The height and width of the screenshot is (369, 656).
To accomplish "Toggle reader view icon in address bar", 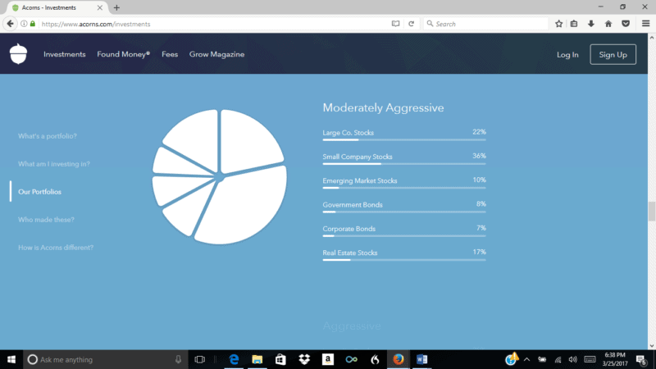I will click(395, 24).
